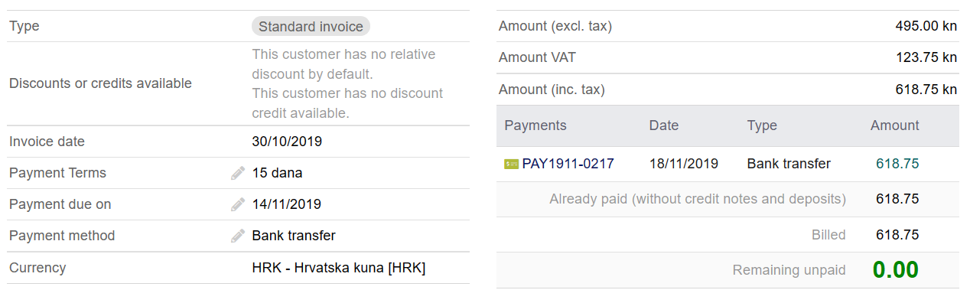
Task: Click the Type column header
Action: pyautogui.click(x=762, y=125)
